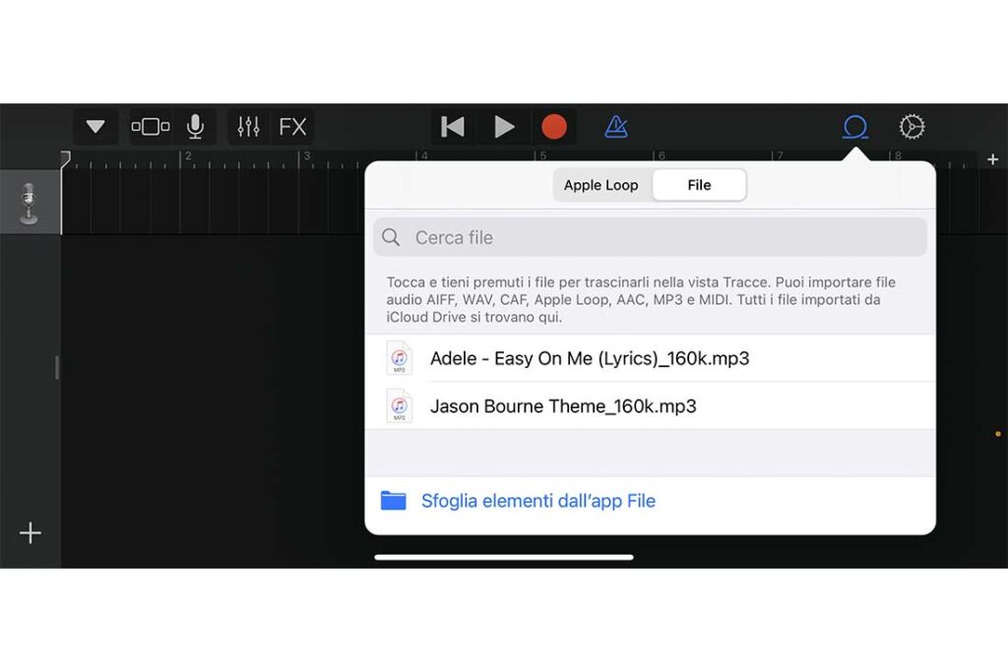Image resolution: width=1008 pixels, height=672 pixels.
Task: Switch to the Tracks view icon
Action: click(151, 127)
